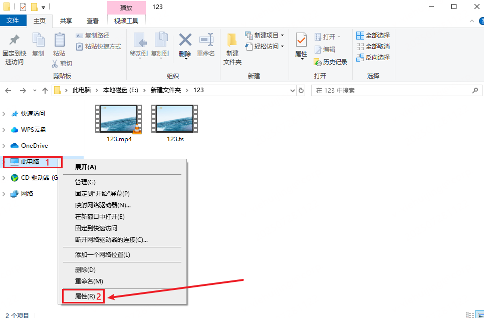Image resolution: width=484 pixels, height=318 pixels.
Task: Select WPS云盘 in the sidebar
Action: [x=29, y=130]
